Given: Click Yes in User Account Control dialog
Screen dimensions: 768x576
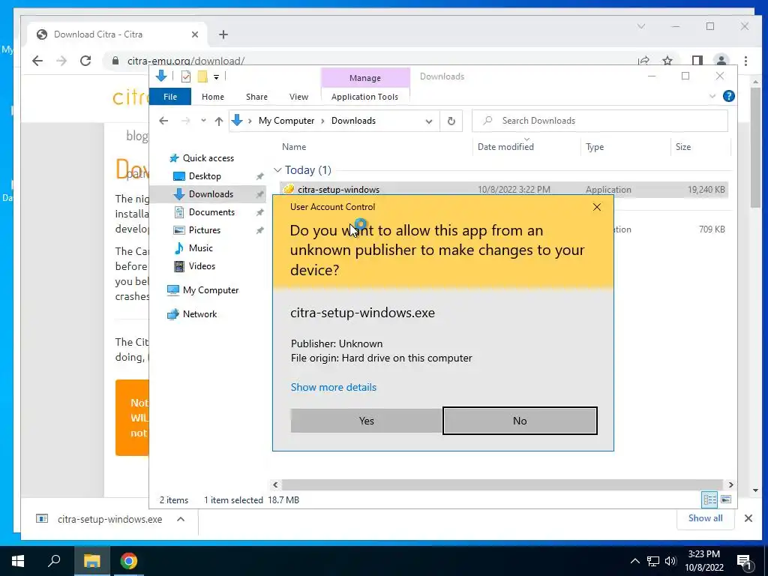Looking at the screenshot, I should (366, 421).
